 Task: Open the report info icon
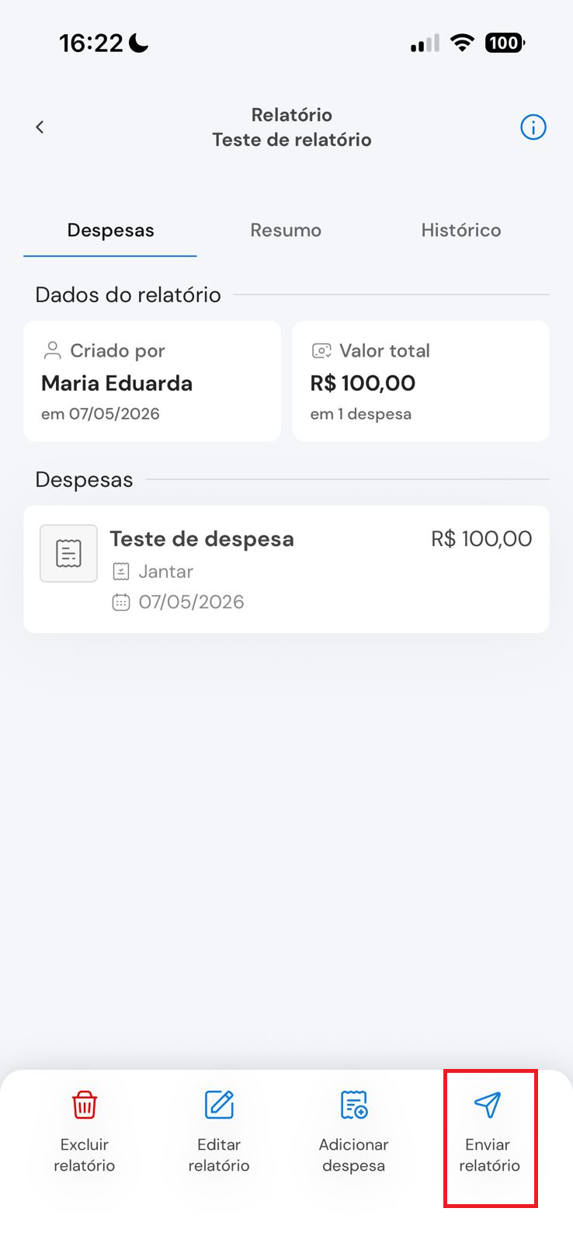tap(533, 127)
